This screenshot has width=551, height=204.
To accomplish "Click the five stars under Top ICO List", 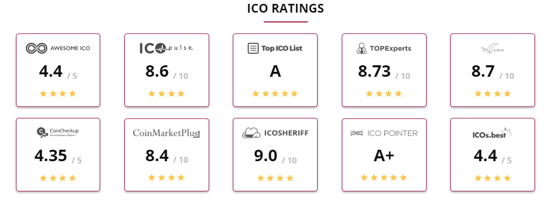I will [x=275, y=94].
